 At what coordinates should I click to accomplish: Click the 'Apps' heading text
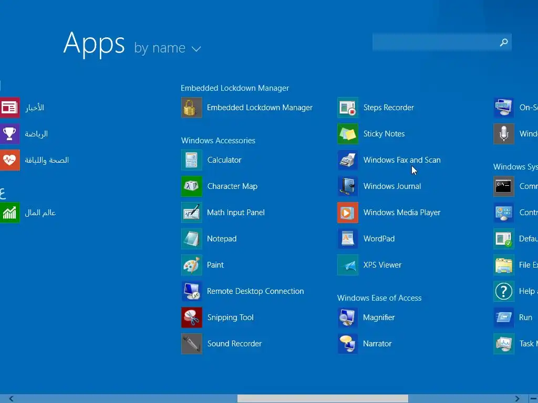coord(94,44)
